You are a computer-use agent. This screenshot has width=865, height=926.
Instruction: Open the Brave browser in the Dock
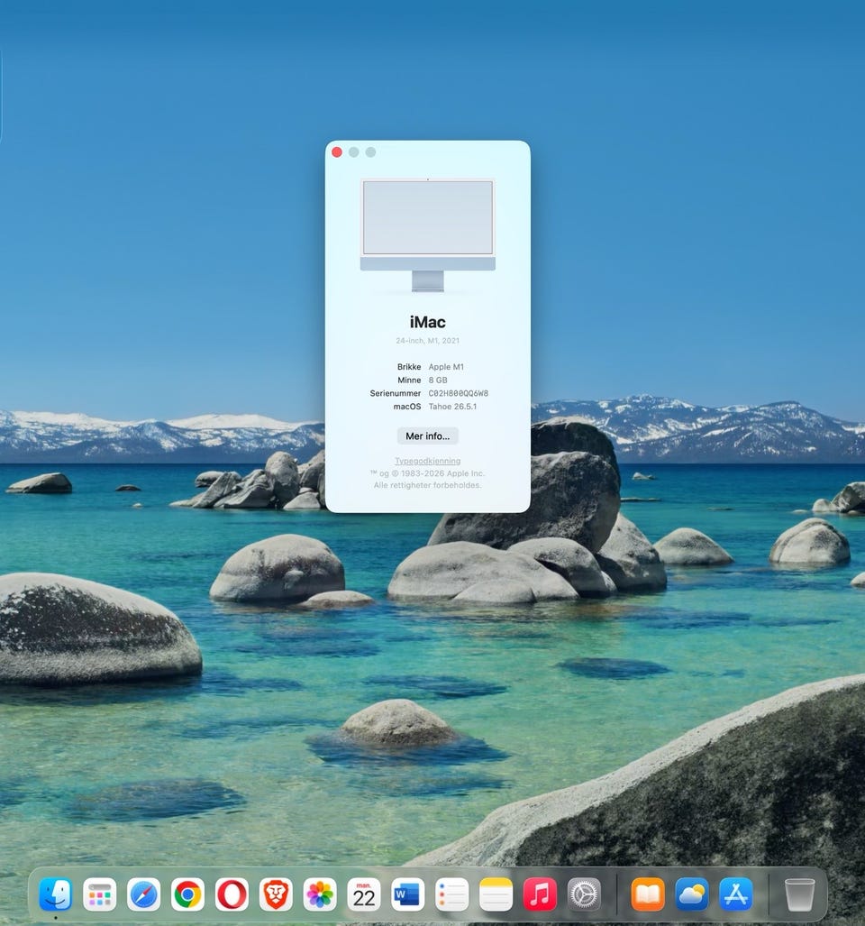(x=276, y=894)
